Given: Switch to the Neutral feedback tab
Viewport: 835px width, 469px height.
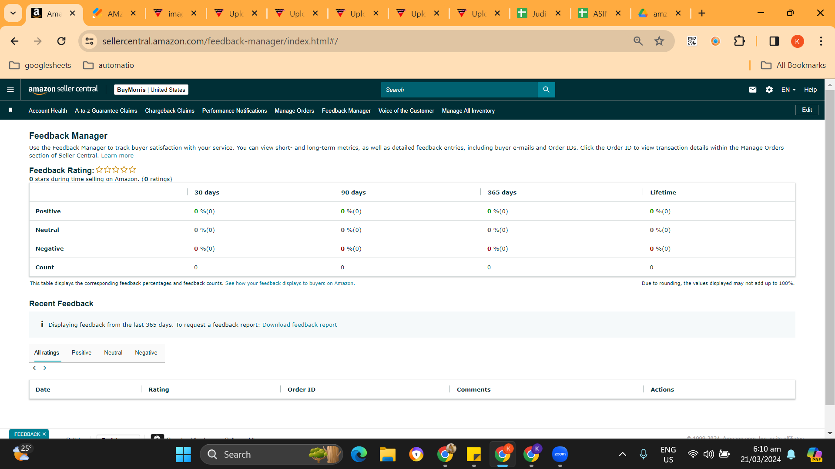Looking at the screenshot, I should (x=113, y=353).
